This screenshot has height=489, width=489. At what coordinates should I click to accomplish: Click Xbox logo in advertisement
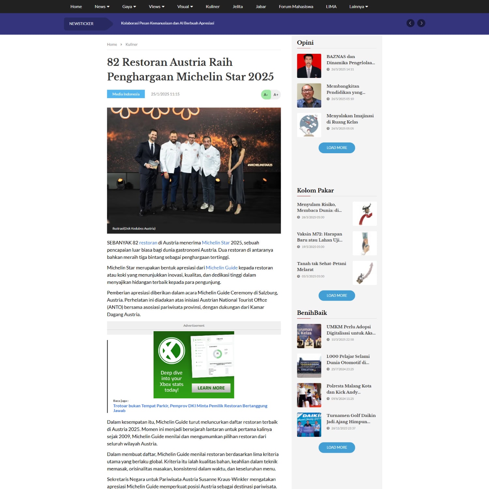[171, 351]
